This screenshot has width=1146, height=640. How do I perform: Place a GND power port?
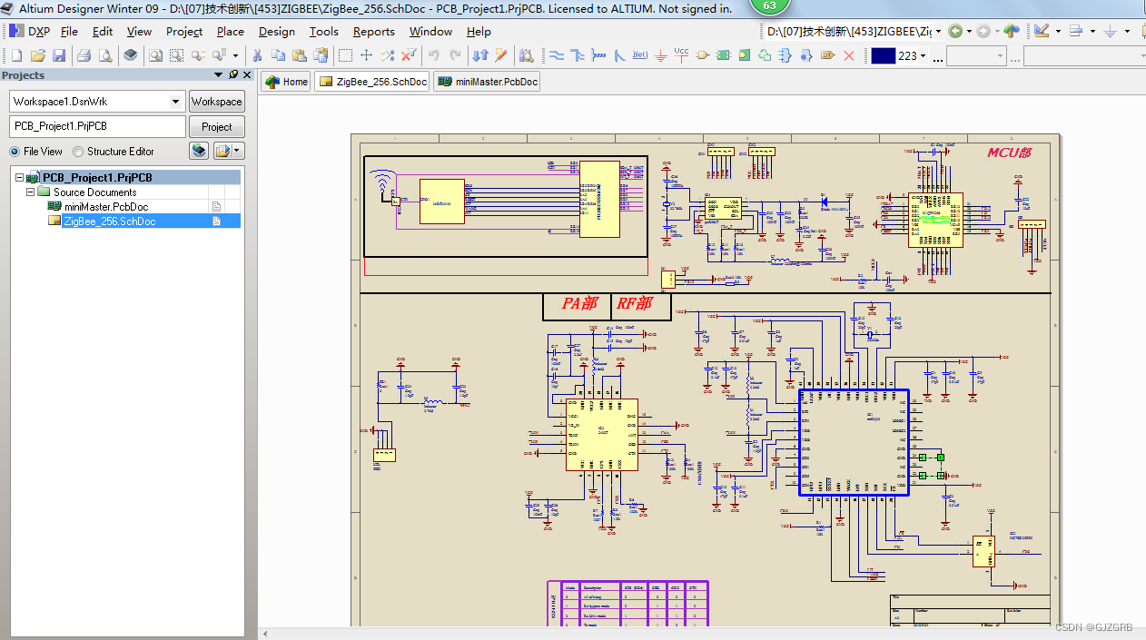(x=661, y=54)
